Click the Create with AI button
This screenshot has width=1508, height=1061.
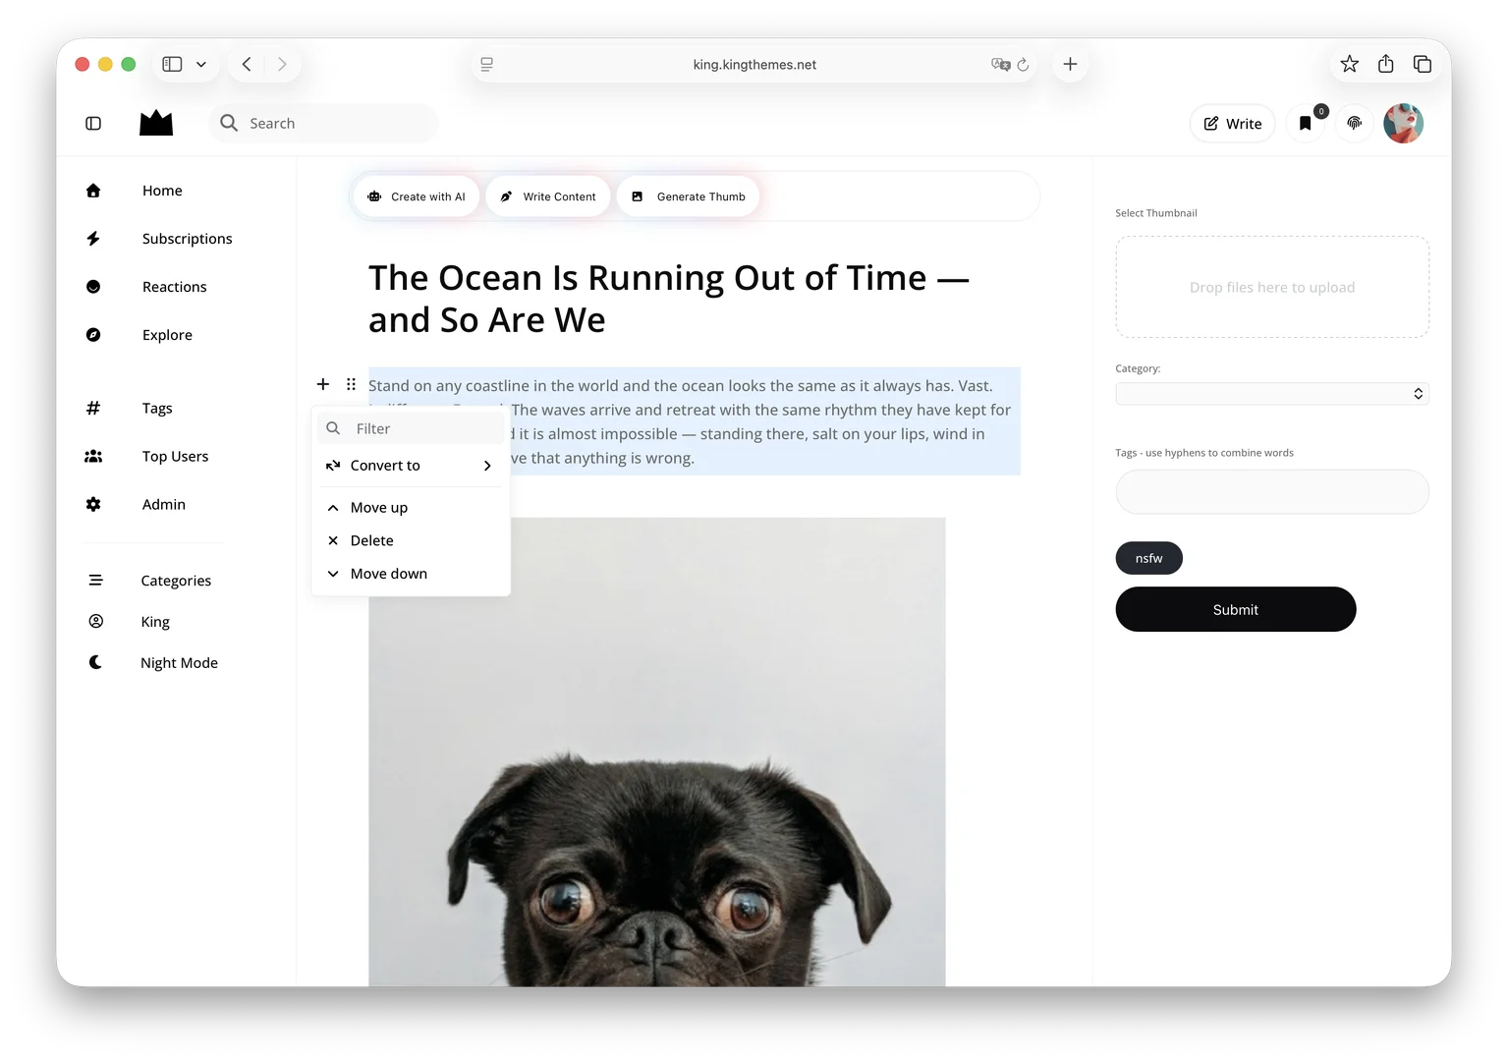tap(417, 196)
